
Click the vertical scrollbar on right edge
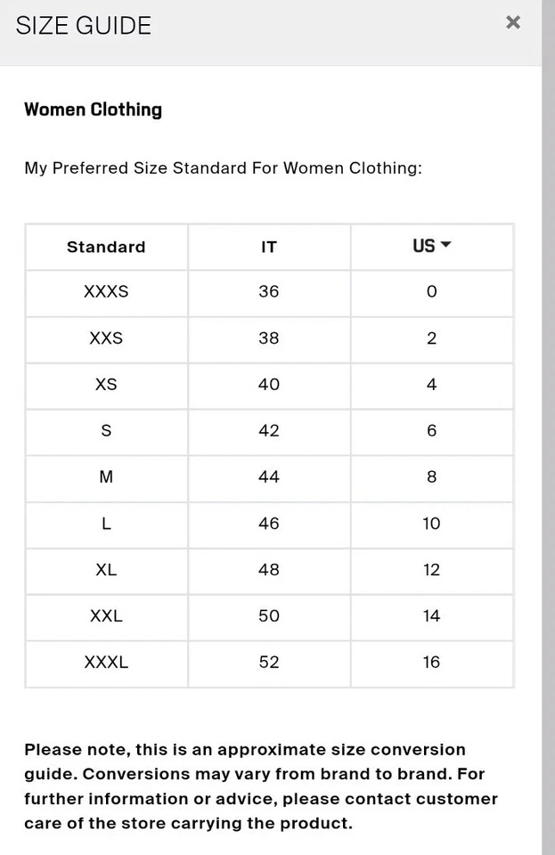548,427
